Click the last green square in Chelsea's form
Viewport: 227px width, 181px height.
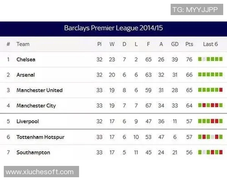221,59
